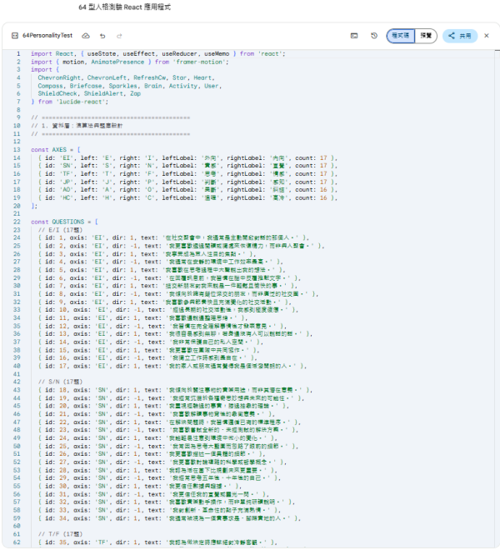500x550 pixels.
Task: Close the code panel with X
Action: tap(489, 36)
